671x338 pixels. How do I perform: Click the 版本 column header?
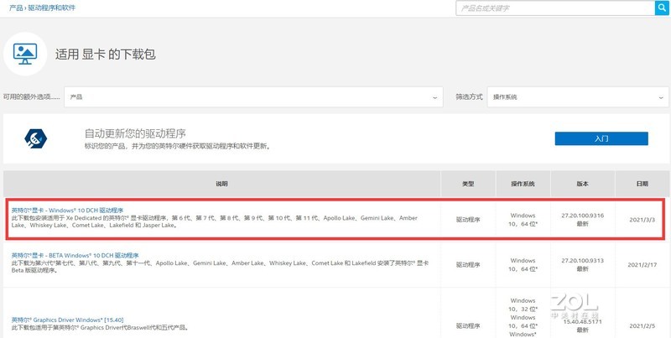click(582, 184)
